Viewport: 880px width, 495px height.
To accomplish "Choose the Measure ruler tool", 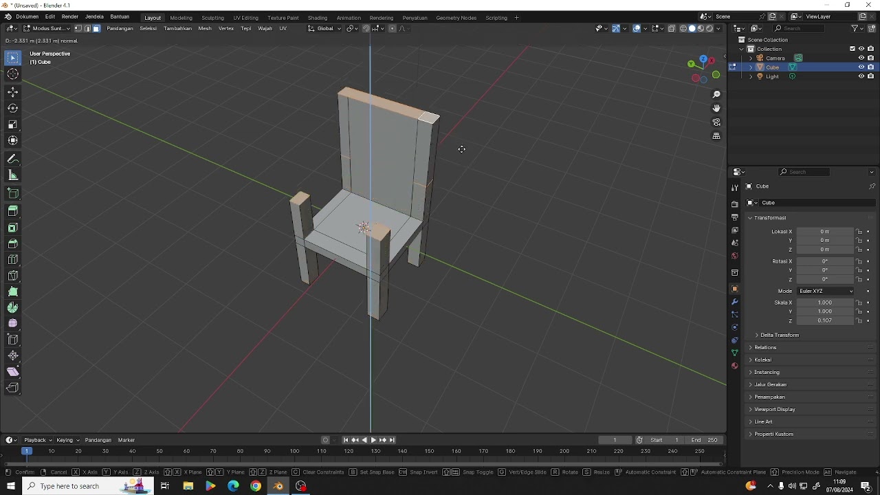I will point(13,175).
